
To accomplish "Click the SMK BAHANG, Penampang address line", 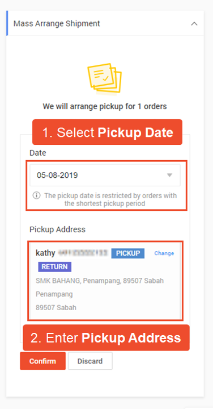I will point(100,281).
